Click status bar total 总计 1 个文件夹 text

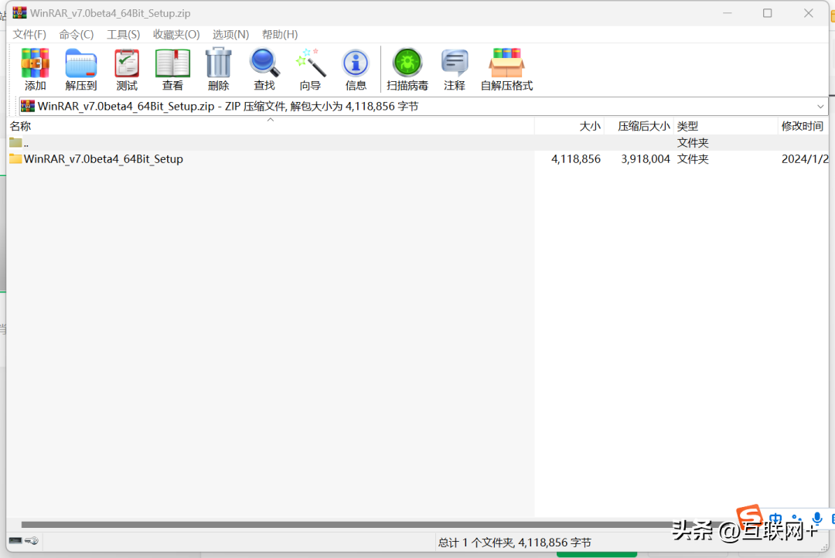(514, 543)
